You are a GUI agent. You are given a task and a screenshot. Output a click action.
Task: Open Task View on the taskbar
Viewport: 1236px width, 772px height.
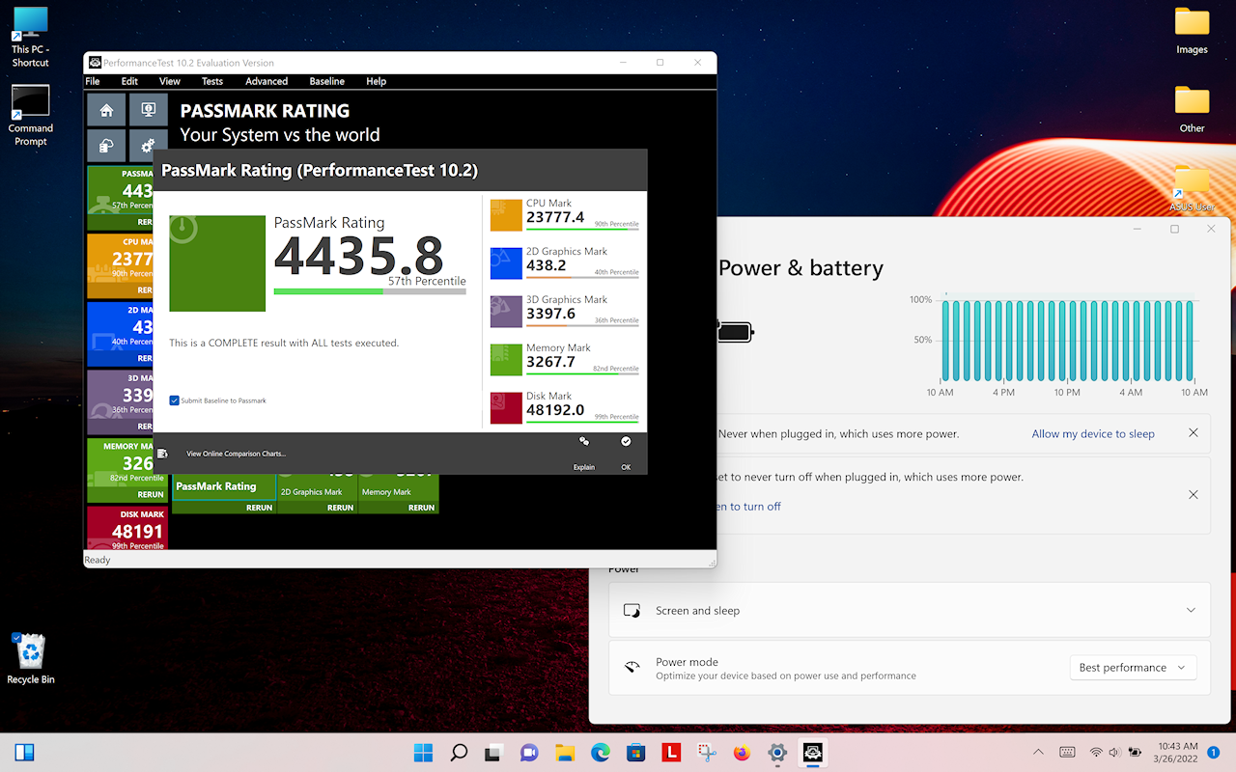(493, 753)
